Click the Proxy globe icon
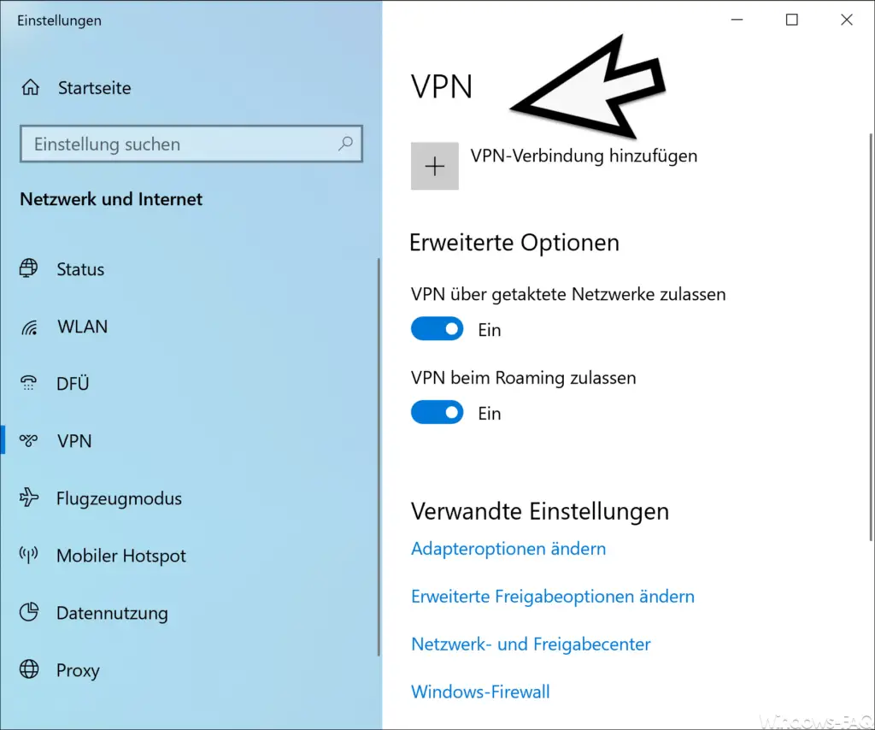 point(29,668)
